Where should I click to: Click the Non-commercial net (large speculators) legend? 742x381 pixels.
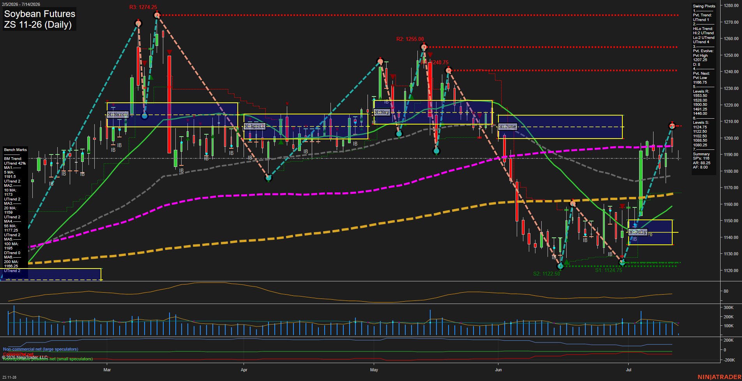(x=41, y=349)
